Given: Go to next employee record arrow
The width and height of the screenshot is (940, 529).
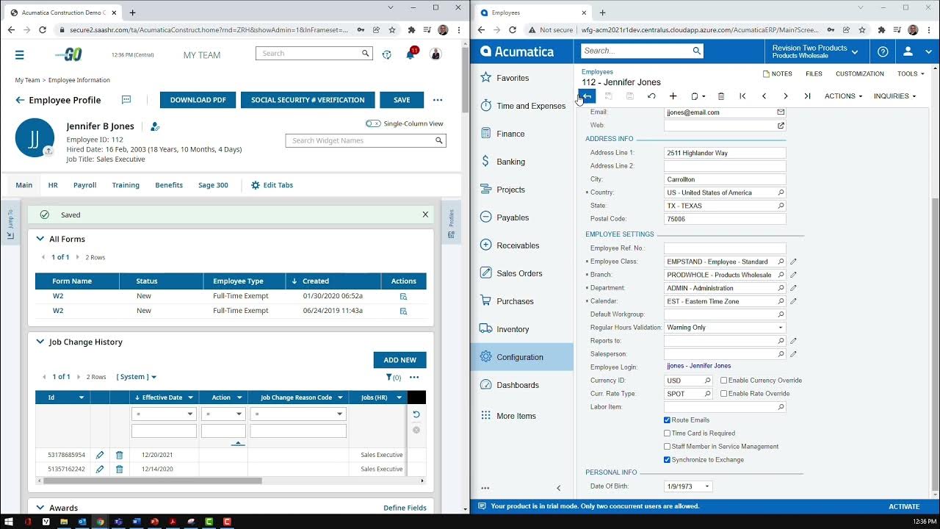Looking at the screenshot, I should (786, 96).
